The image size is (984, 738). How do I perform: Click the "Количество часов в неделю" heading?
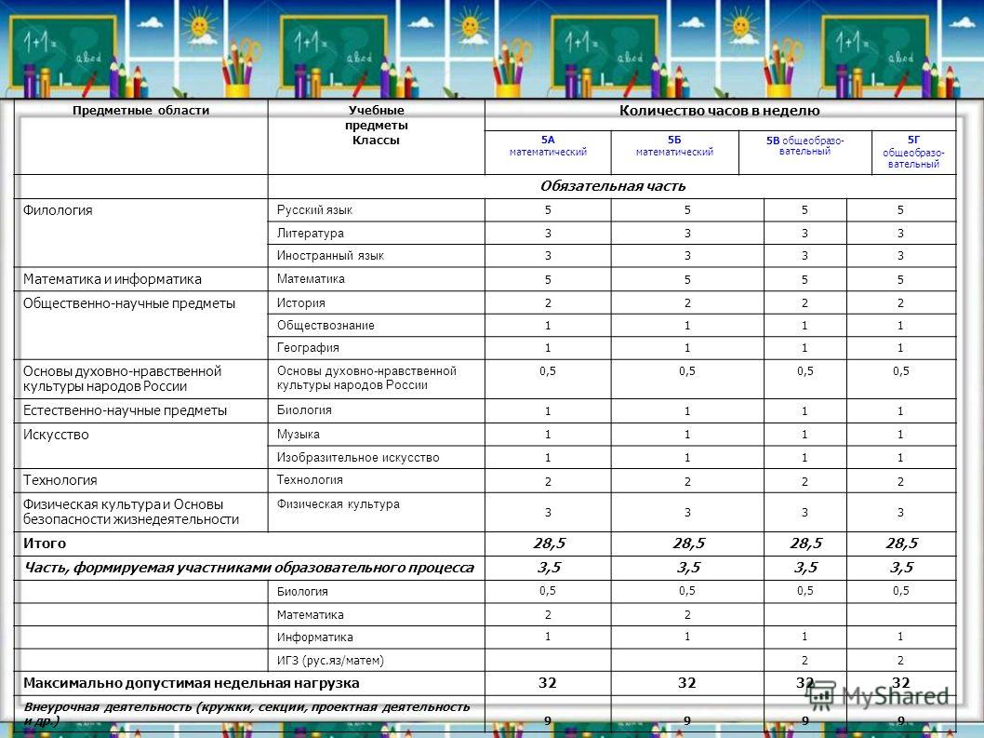[720, 111]
